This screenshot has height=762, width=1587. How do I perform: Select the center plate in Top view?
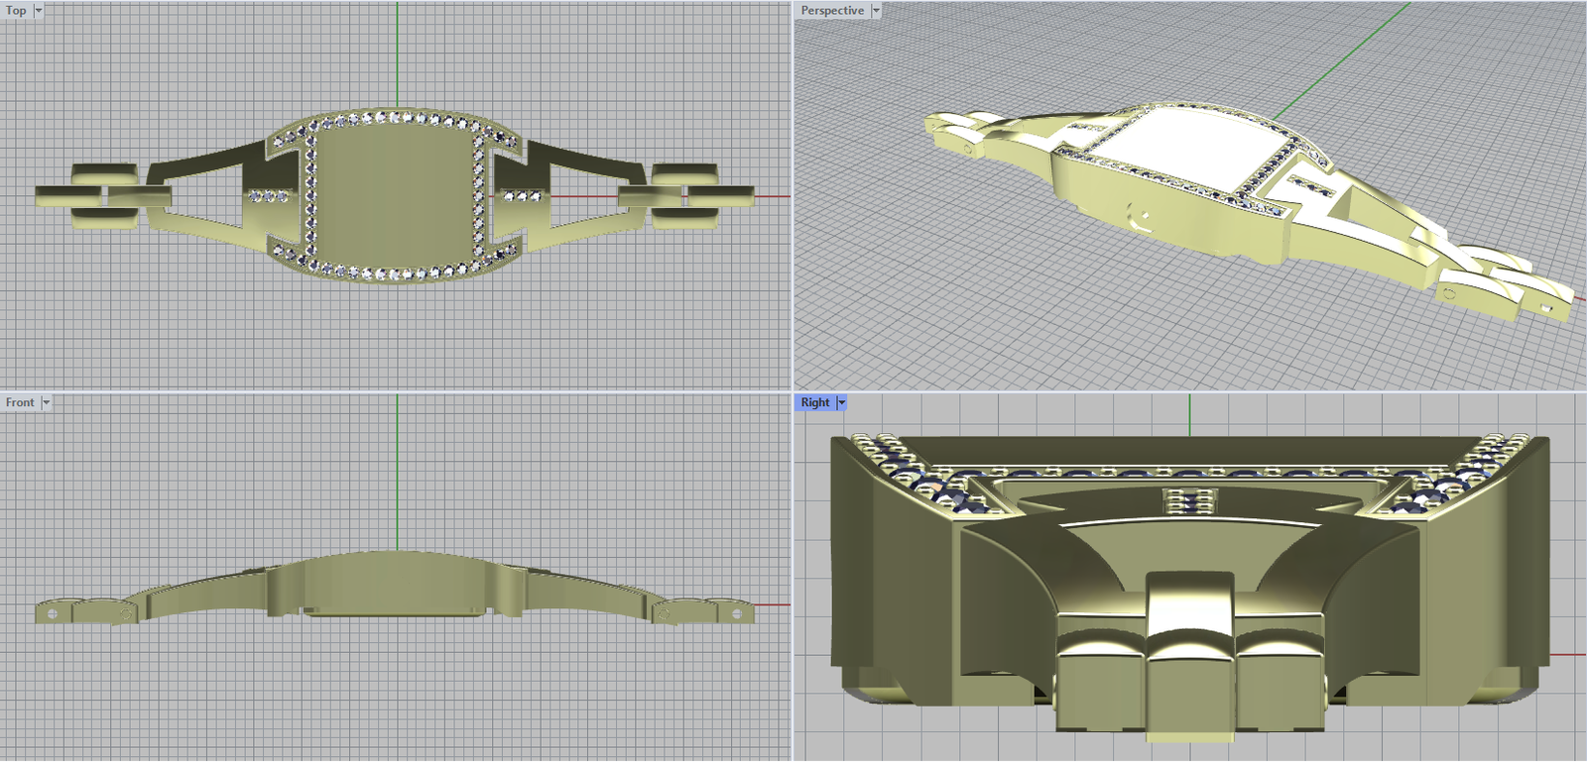coord(397,194)
